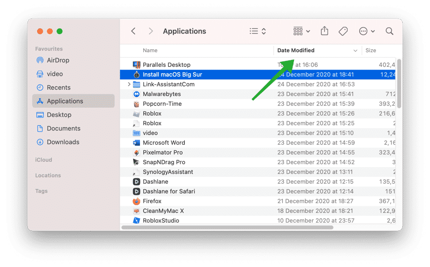Image resolution: width=430 pixels, height=267 pixels.
Task: Click the Malwarebytes file name
Action: (x=162, y=94)
